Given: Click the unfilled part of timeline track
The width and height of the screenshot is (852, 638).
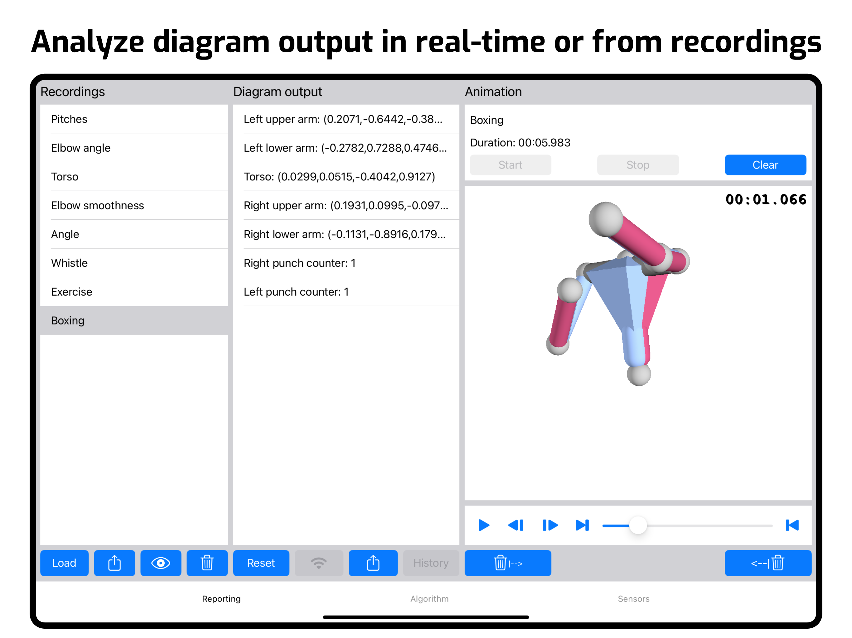Looking at the screenshot, I should 709,525.
